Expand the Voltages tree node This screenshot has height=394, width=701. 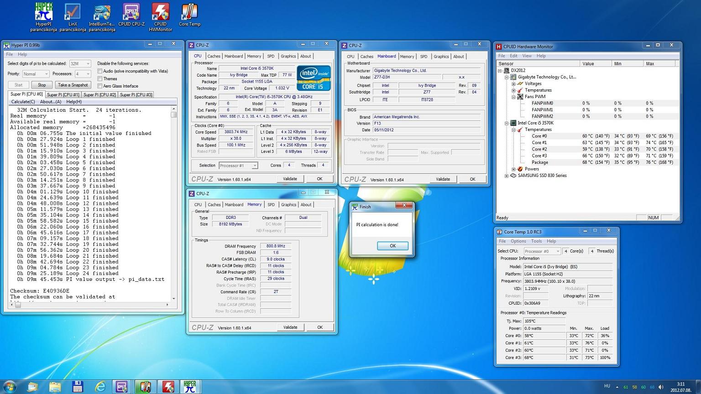513,84
